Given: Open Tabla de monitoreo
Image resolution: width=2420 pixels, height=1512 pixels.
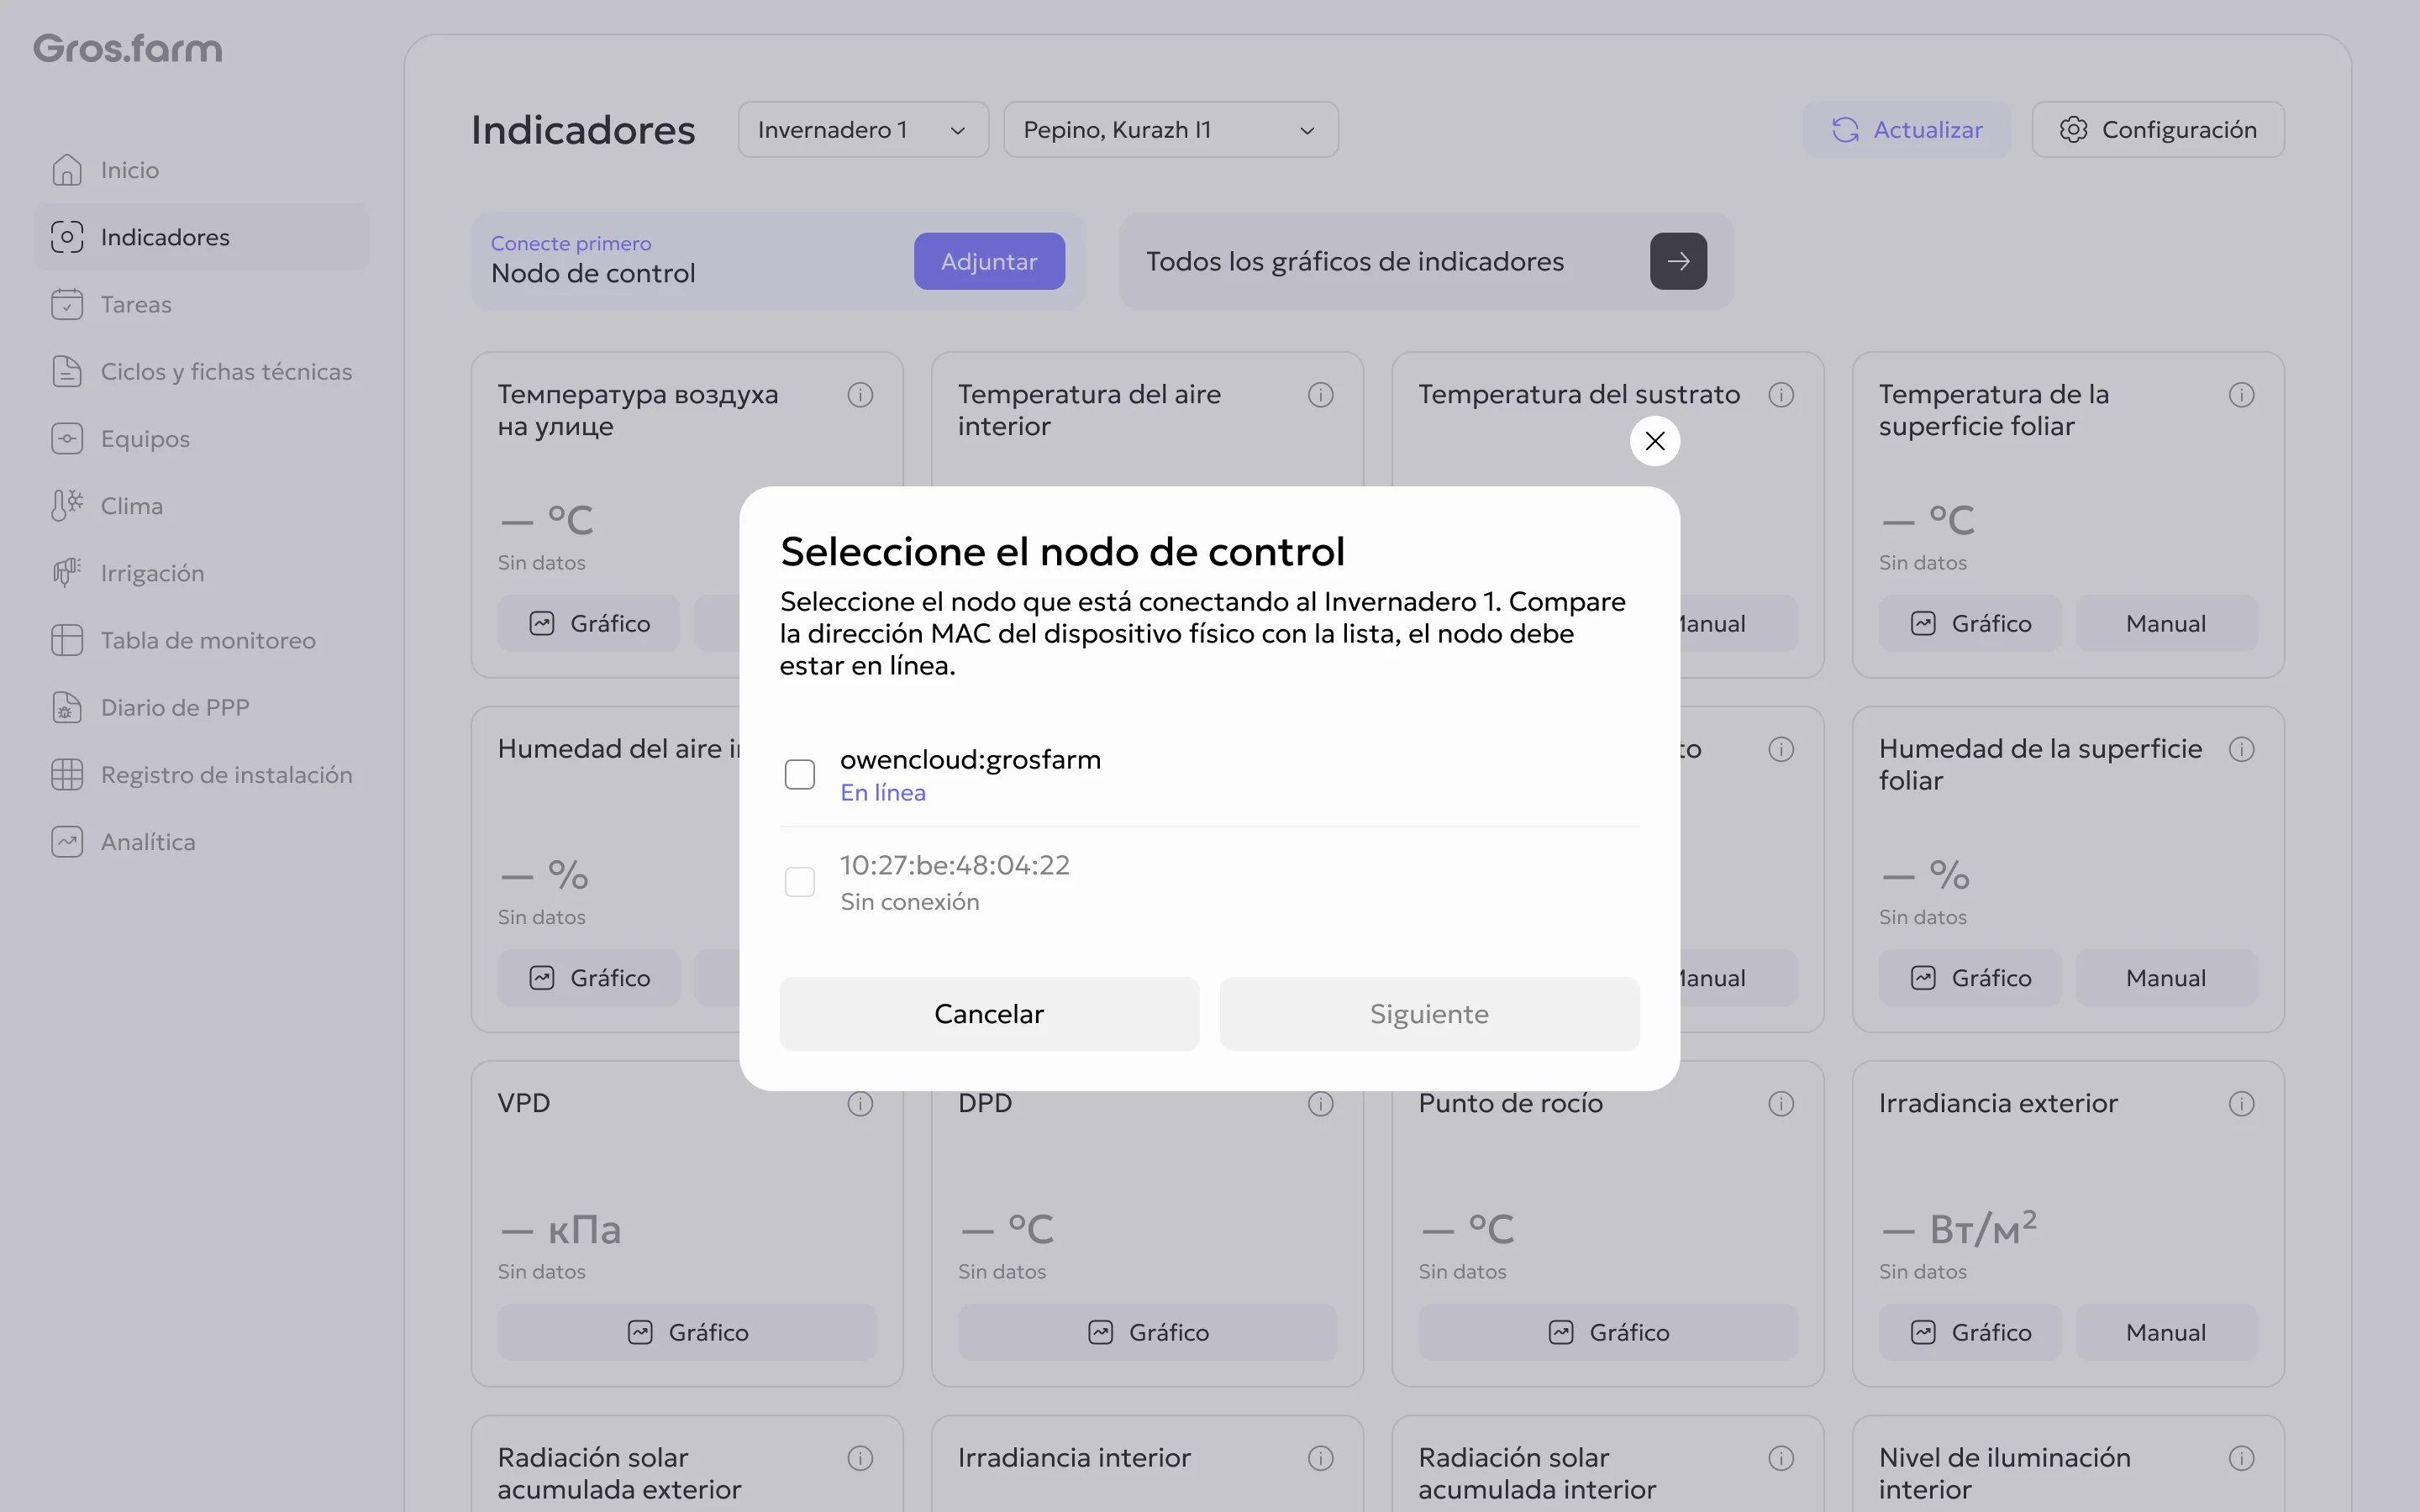Looking at the screenshot, I should 202,640.
